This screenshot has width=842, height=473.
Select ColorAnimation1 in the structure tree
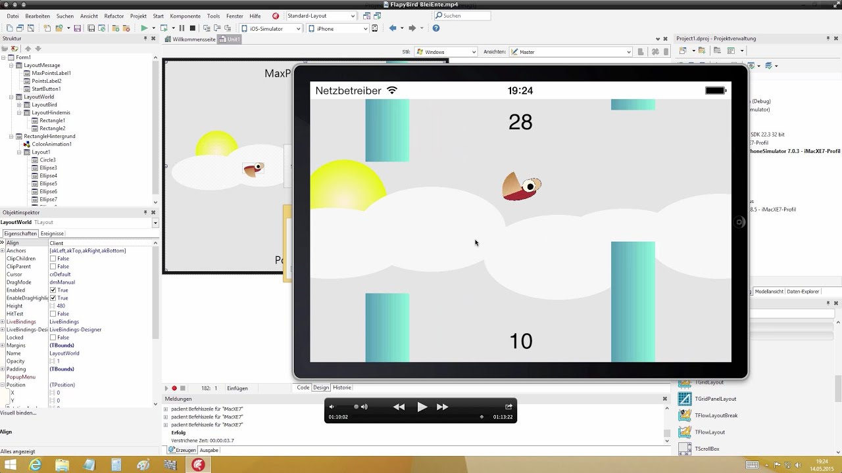click(51, 144)
